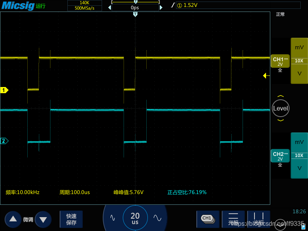The width and height of the screenshot is (308, 231).
Task: Click the yellow trigger level arrow marker
Action: coord(266,75)
